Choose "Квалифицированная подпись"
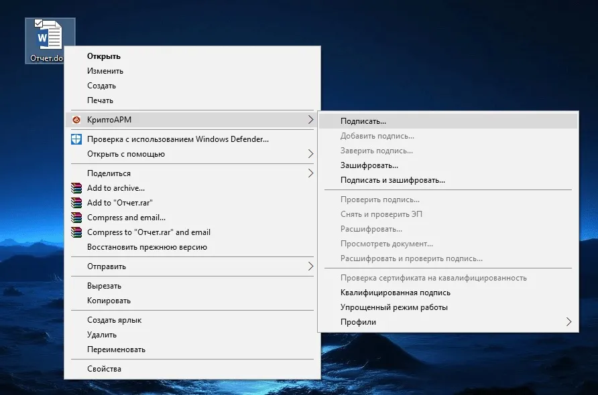This screenshot has height=395, width=598. click(x=394, y=293)
